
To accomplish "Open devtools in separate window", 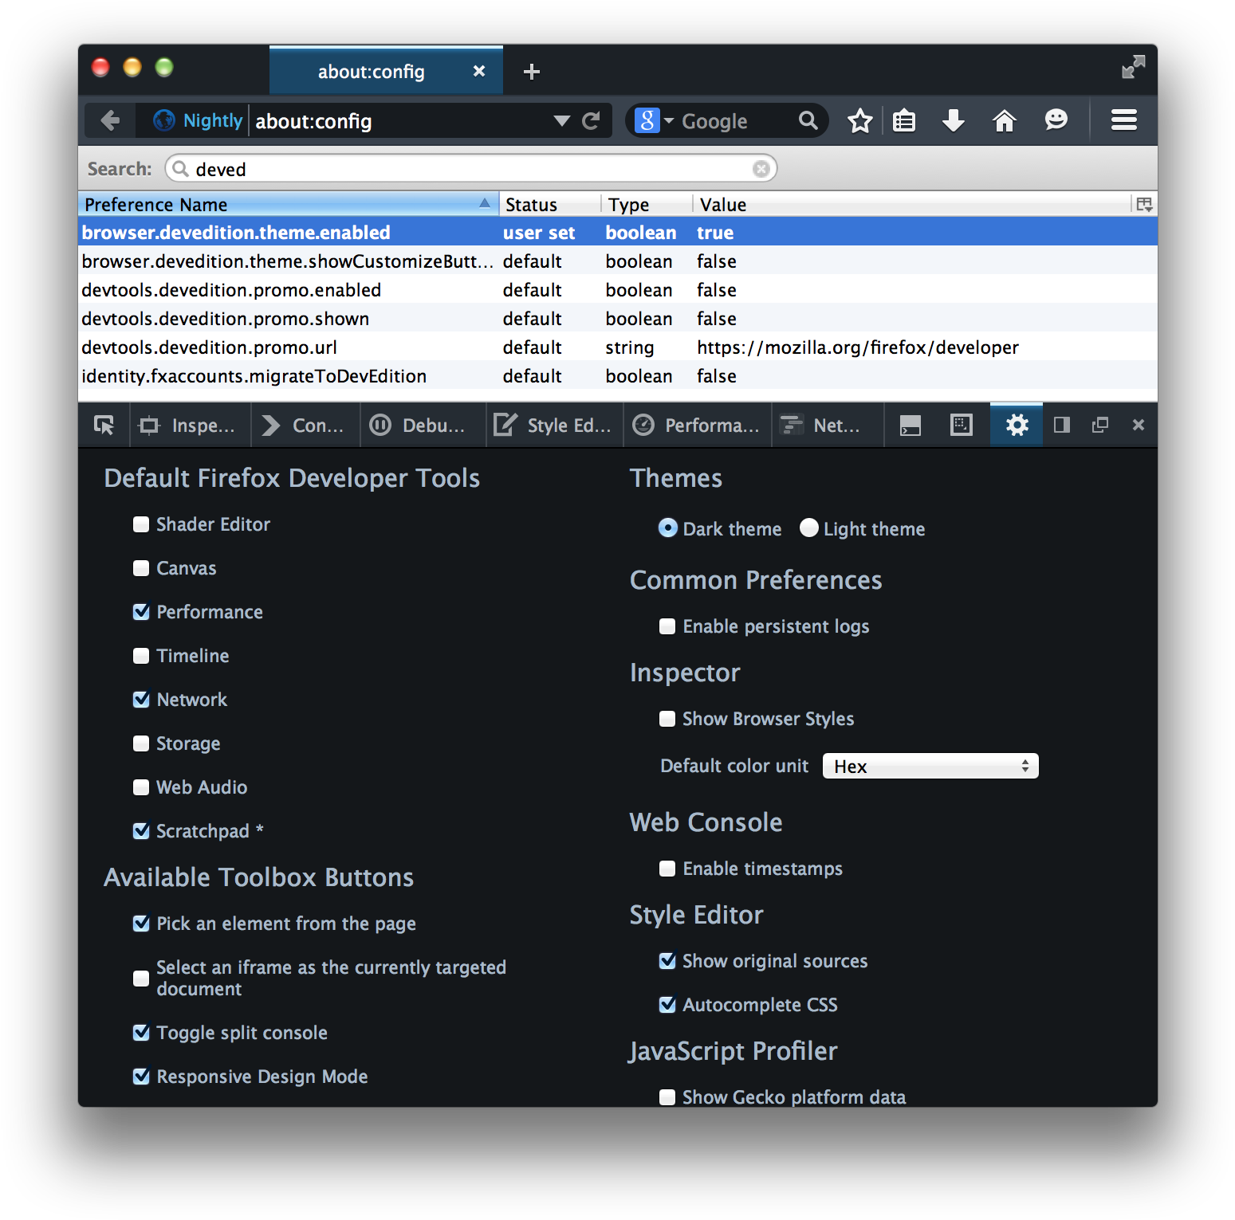I will tap(1100, 425).
